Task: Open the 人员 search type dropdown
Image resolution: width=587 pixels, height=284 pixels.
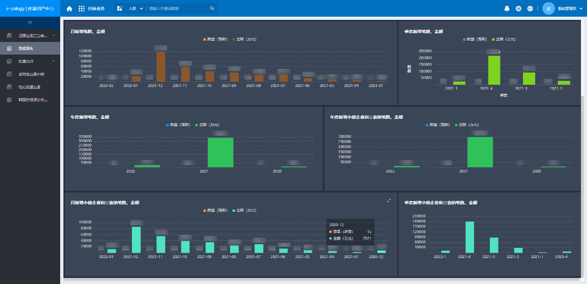Action: tap(136, 8)
